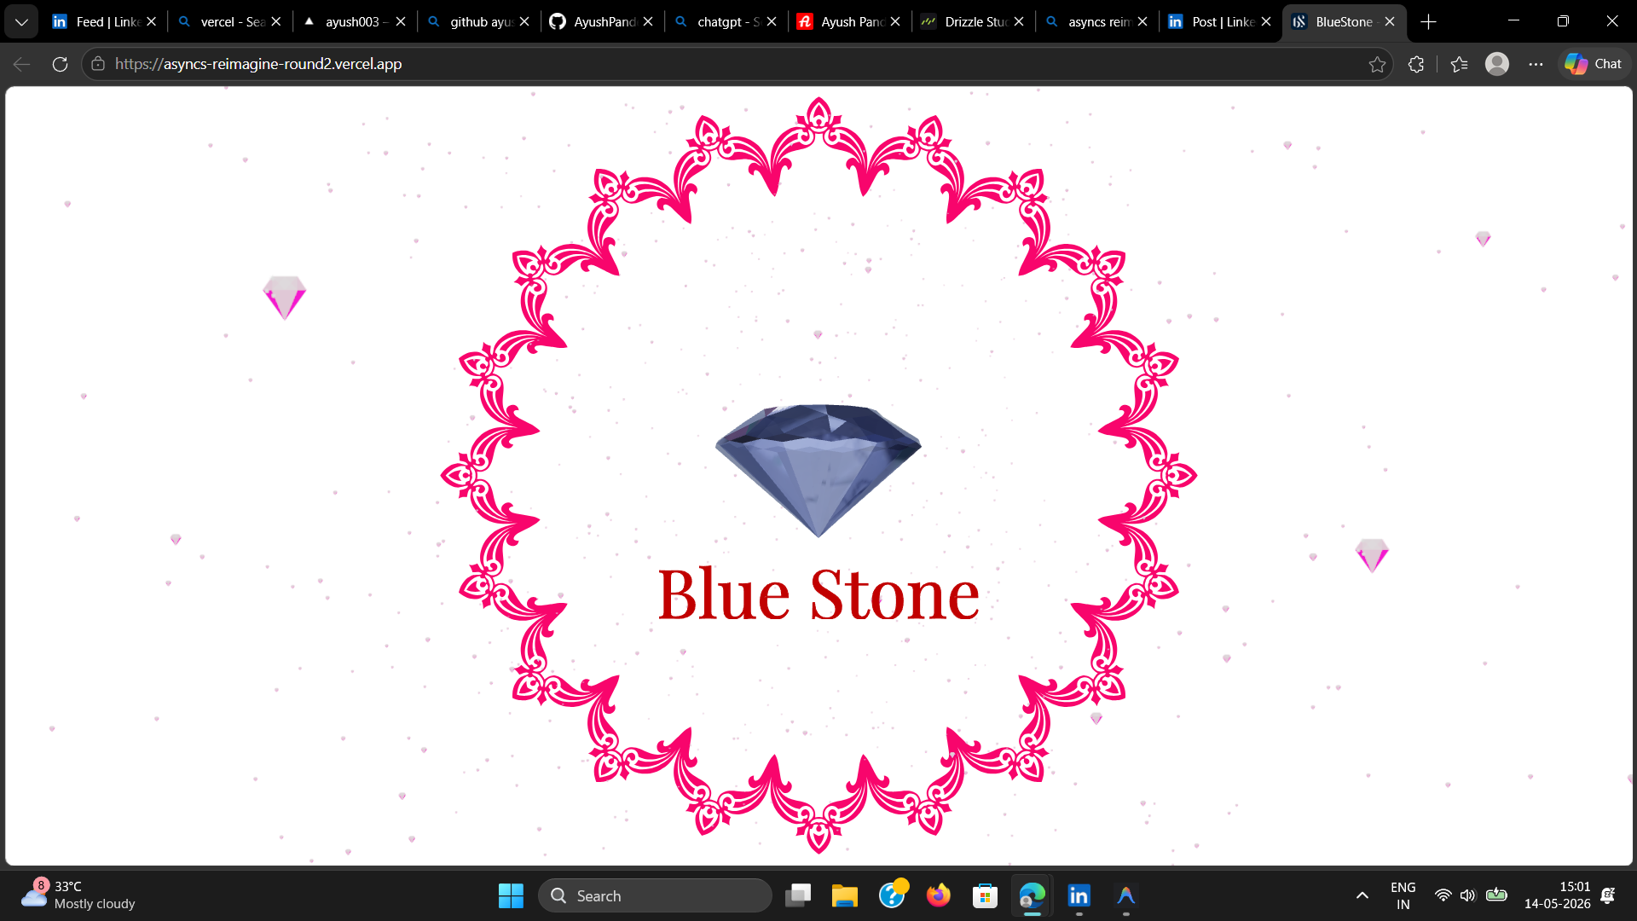Open LinkedIn app in taskbar
Screen dimensions: 1637x921
1079,895
